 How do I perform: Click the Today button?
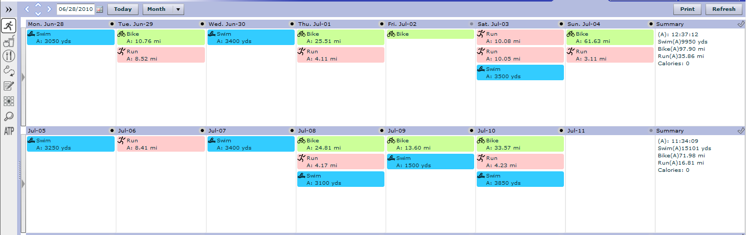pos(123,9)
